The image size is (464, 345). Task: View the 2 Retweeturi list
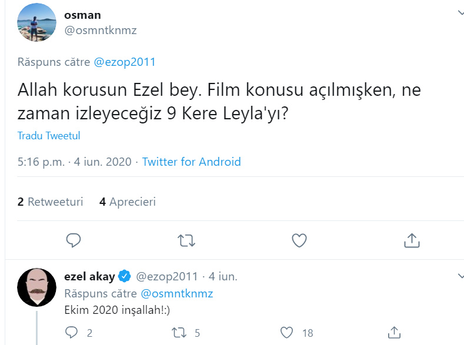[51, 202]
